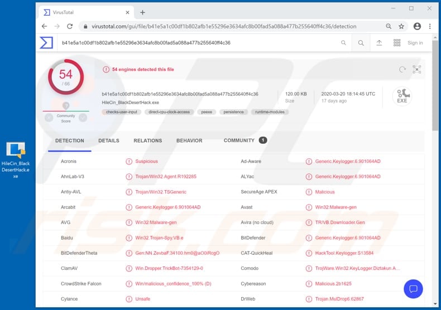Click the small search icon in hash field
Screen dimensions: 441x310
point(343,43)
